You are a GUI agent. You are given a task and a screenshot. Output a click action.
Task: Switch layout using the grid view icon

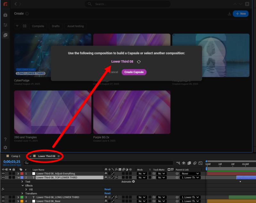coord(25,26)
